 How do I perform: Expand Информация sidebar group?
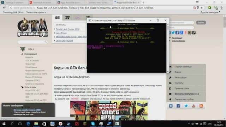[31, 54]
